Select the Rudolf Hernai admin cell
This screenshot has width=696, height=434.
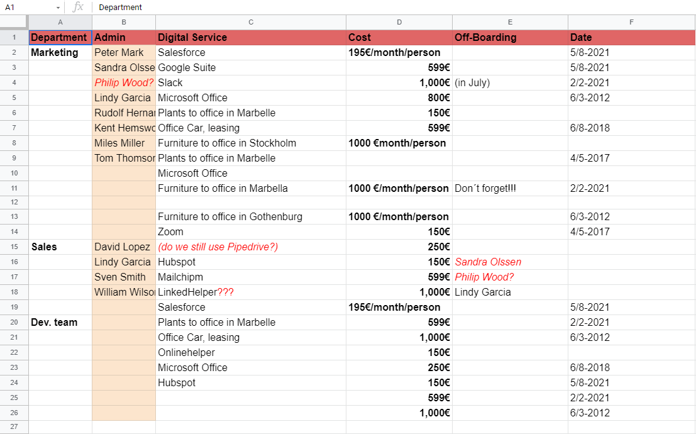[x=124, y=113]
